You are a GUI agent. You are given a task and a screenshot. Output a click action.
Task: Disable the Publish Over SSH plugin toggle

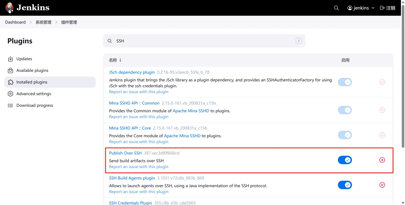point(345,160)
